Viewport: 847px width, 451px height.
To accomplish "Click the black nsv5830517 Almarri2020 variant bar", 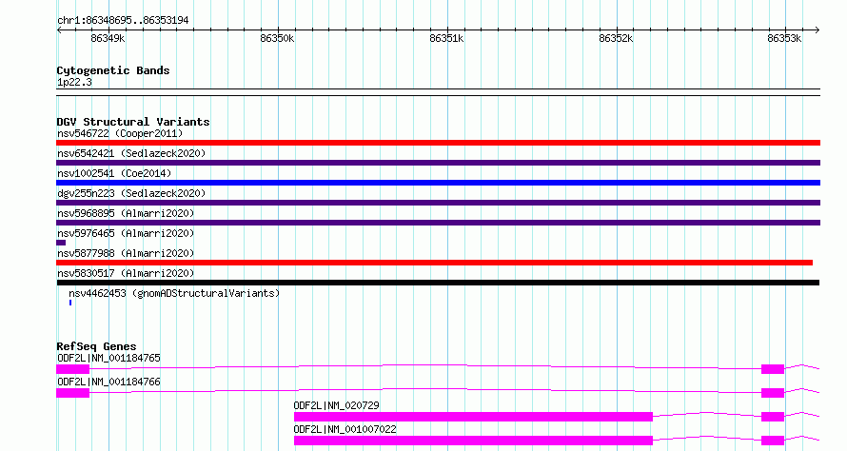I will tap(438, 283).
